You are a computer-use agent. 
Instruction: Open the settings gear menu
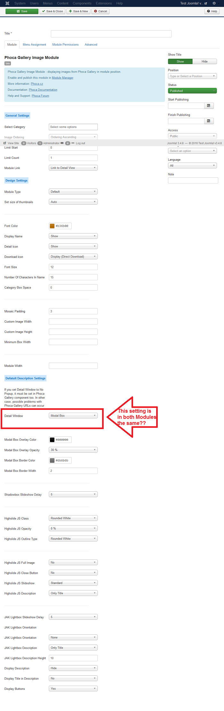point(214,3)
